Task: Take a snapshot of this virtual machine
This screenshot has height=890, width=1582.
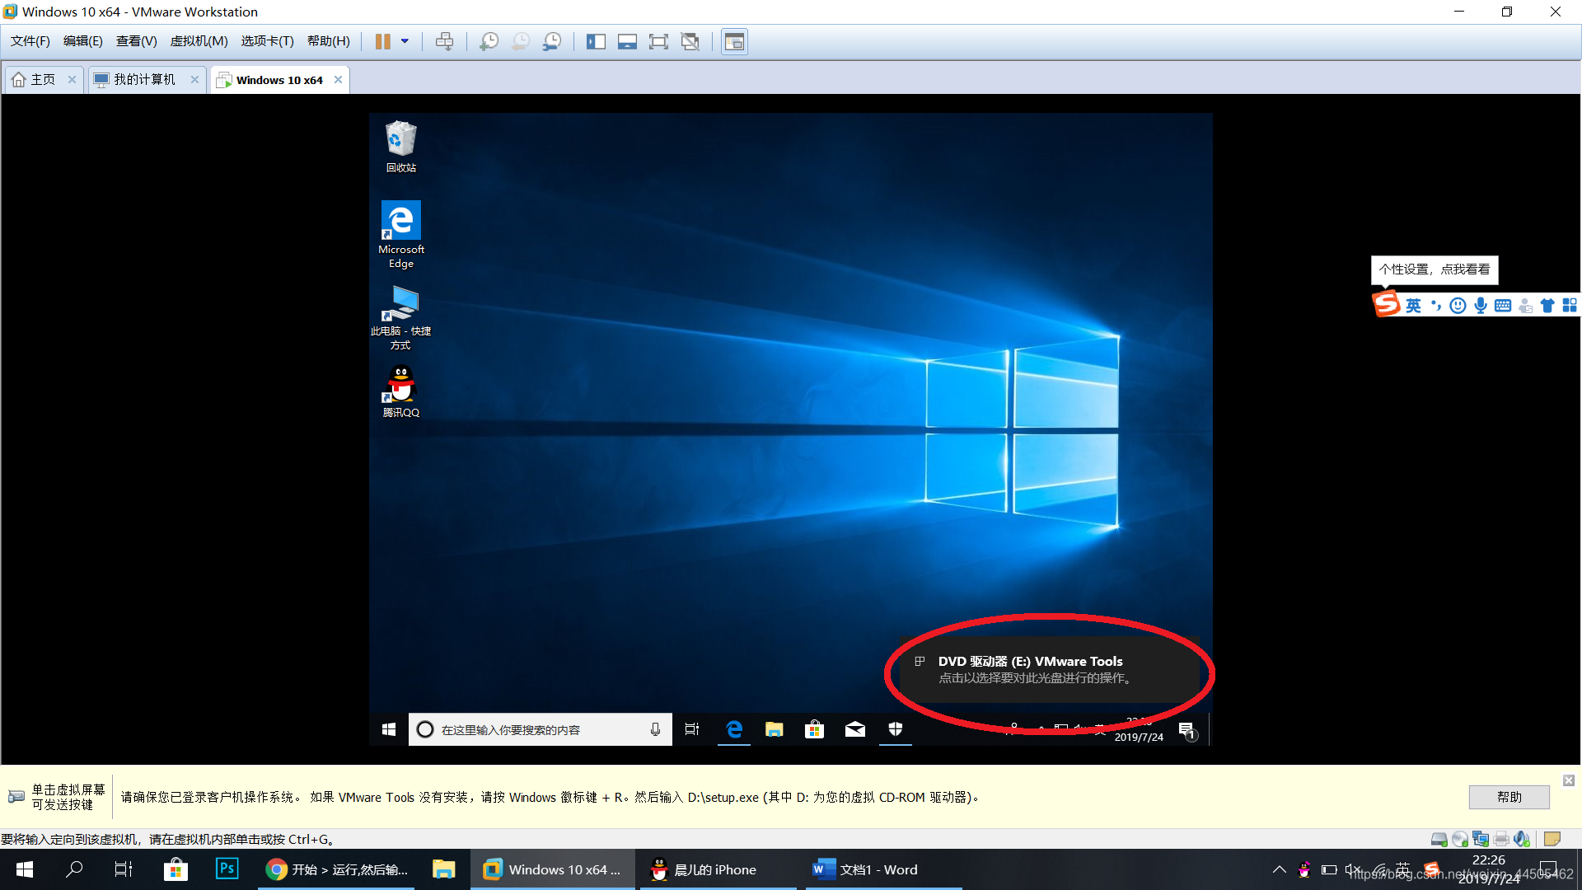Action: tap(489, 41)
